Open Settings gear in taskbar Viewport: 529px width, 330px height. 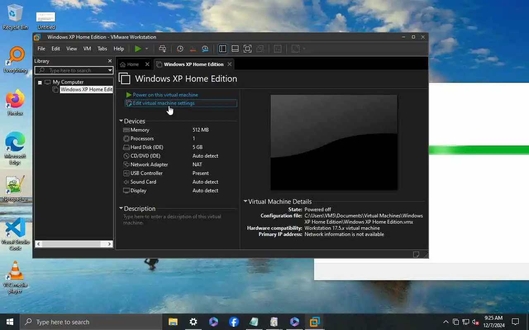pos(193,322)
